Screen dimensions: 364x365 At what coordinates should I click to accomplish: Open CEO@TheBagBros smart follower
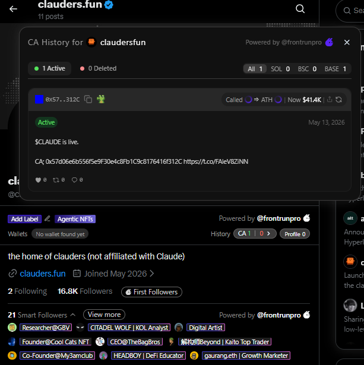[135, 342]
